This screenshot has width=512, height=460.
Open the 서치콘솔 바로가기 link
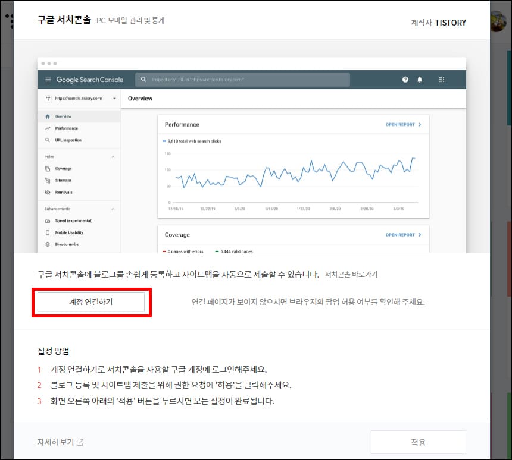[x=351, y=273]
